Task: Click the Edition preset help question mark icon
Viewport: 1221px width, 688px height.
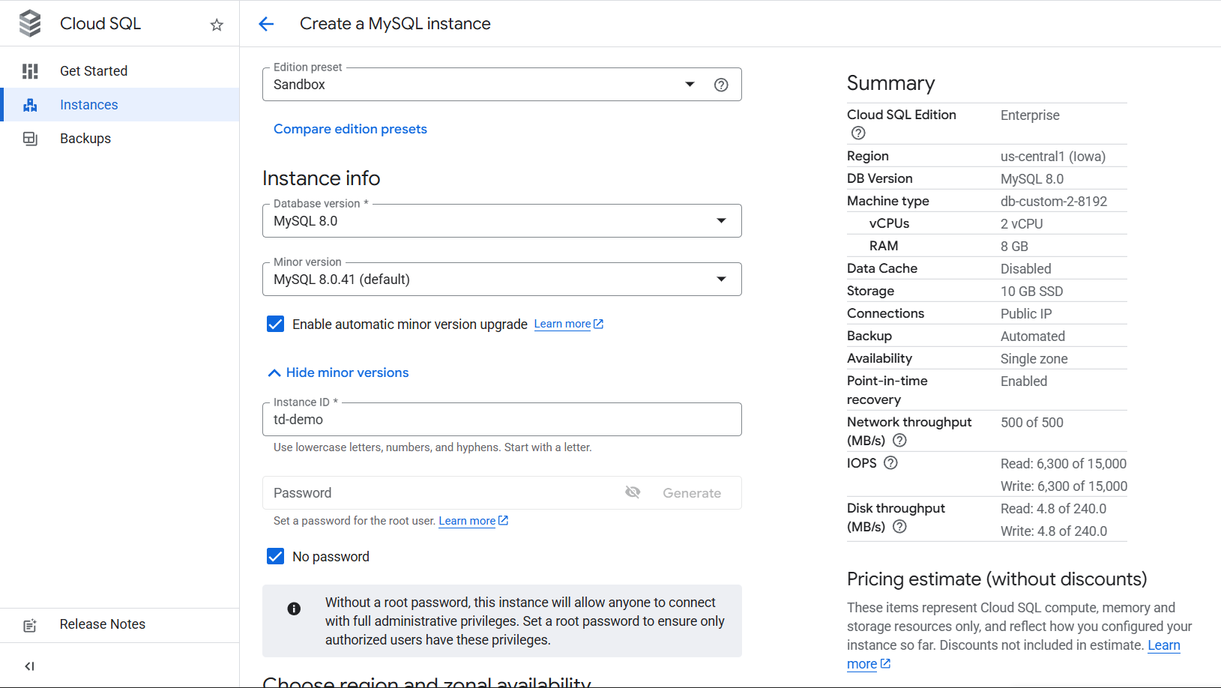Action: point(721,85)
